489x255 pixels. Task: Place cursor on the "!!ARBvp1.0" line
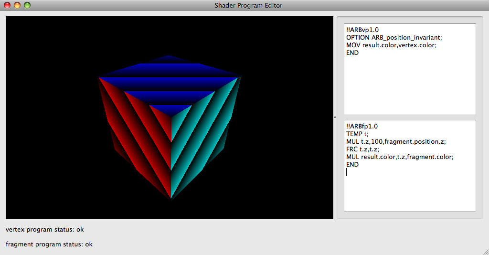pos(362,30)
